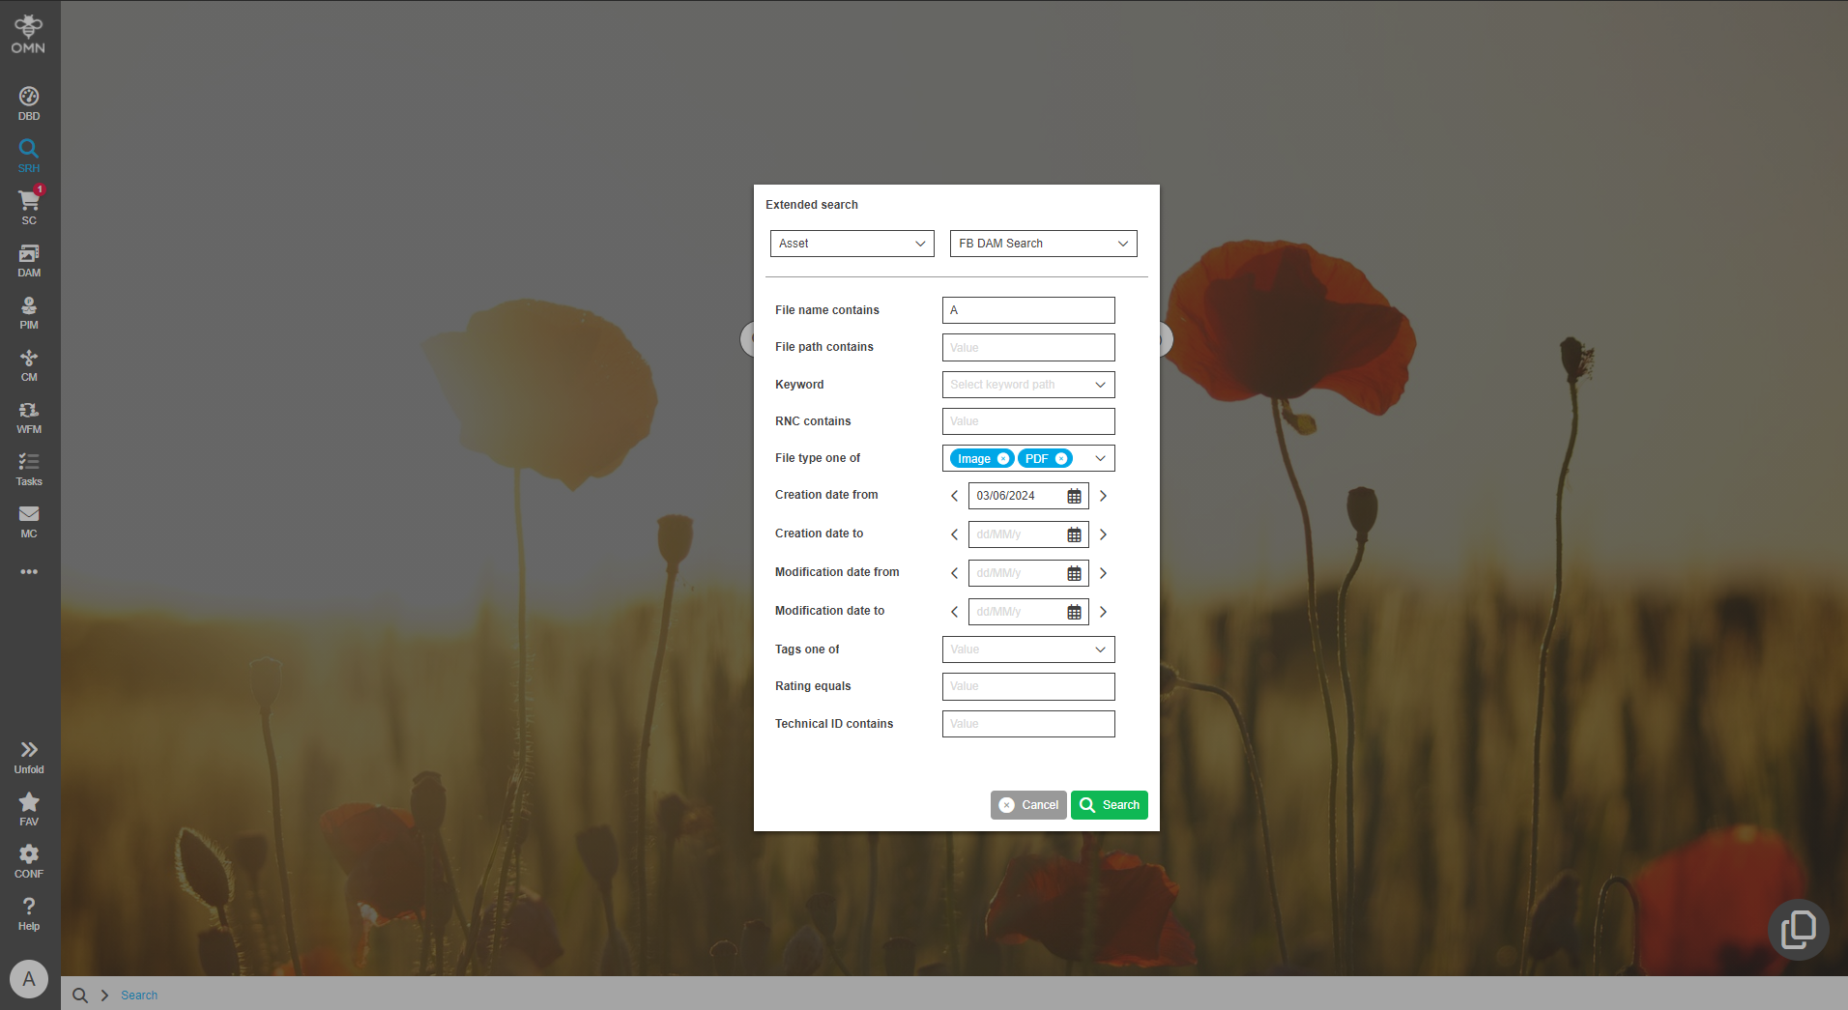The width and height of the screenshot is (1848, 1010).
Task: Select Search in the bottom breadcrumb
Action: click(138, 995)
